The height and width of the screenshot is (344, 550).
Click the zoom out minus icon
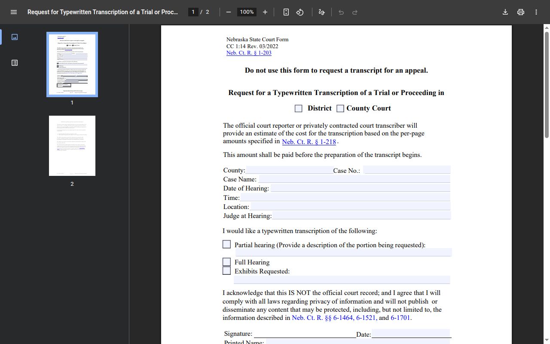tap(229, 12)
